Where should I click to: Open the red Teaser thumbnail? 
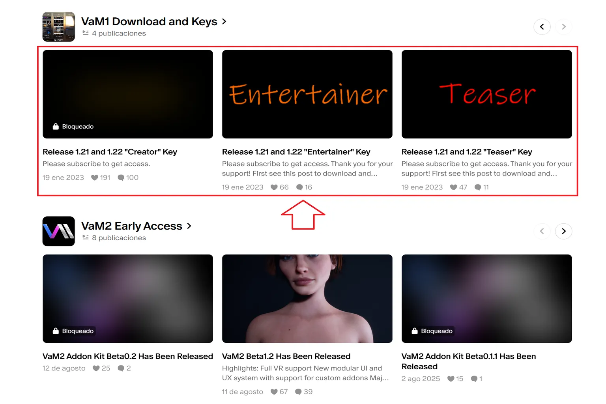(487, 94)
